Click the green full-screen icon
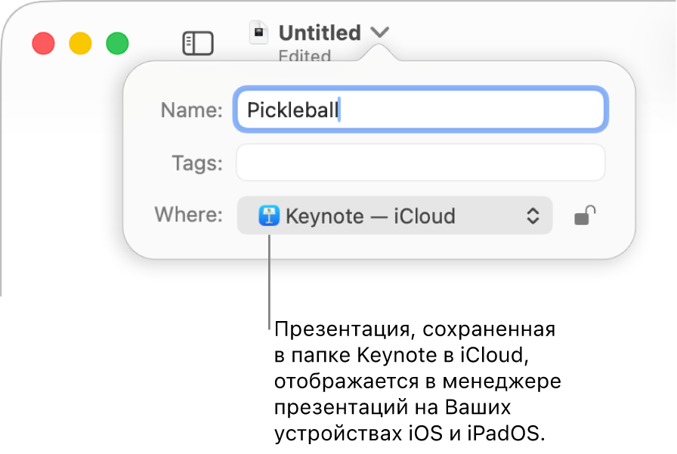 coord(117,43)
